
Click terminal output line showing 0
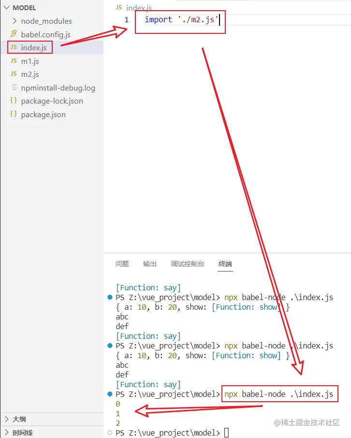click(118, 404)
